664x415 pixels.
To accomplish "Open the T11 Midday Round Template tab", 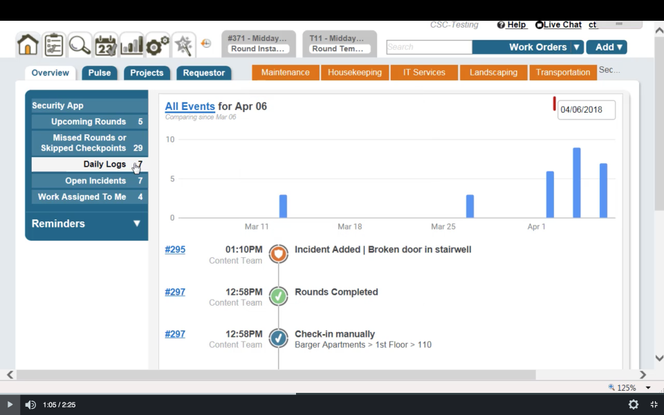I will click(340, 43).
